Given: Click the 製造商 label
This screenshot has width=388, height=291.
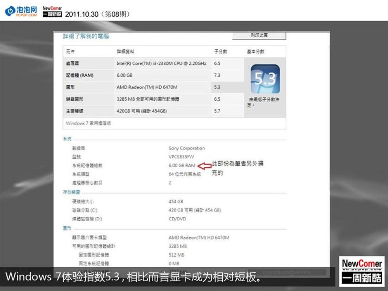Looking at the screenshot, I should [x=78, y=148].
